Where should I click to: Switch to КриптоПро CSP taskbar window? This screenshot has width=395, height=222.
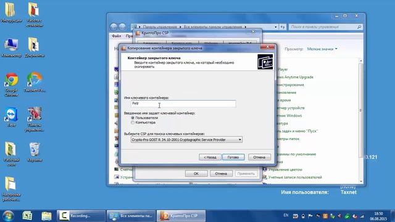tap(181, 216)
